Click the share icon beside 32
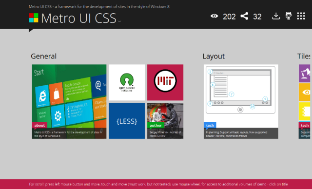 [244, 16]
